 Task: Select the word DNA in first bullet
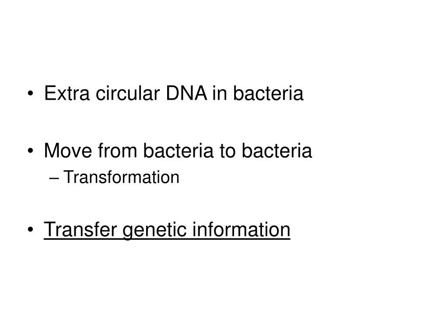[186, 93]
